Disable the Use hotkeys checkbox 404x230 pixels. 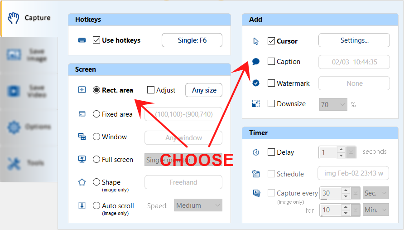[96, 40]
